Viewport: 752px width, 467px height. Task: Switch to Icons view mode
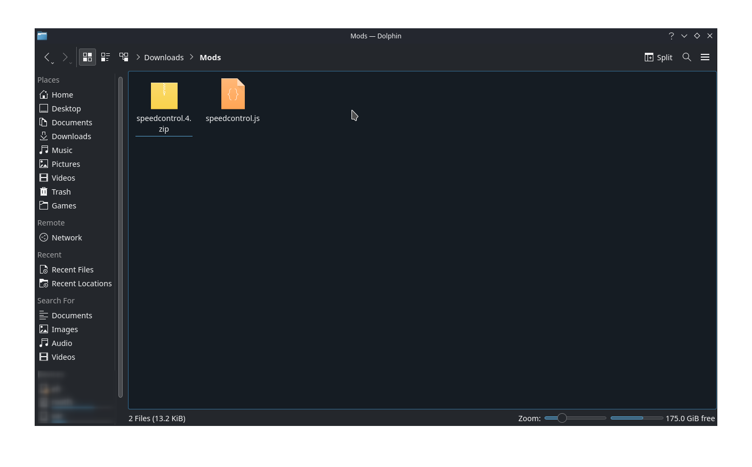coord(87,57)
